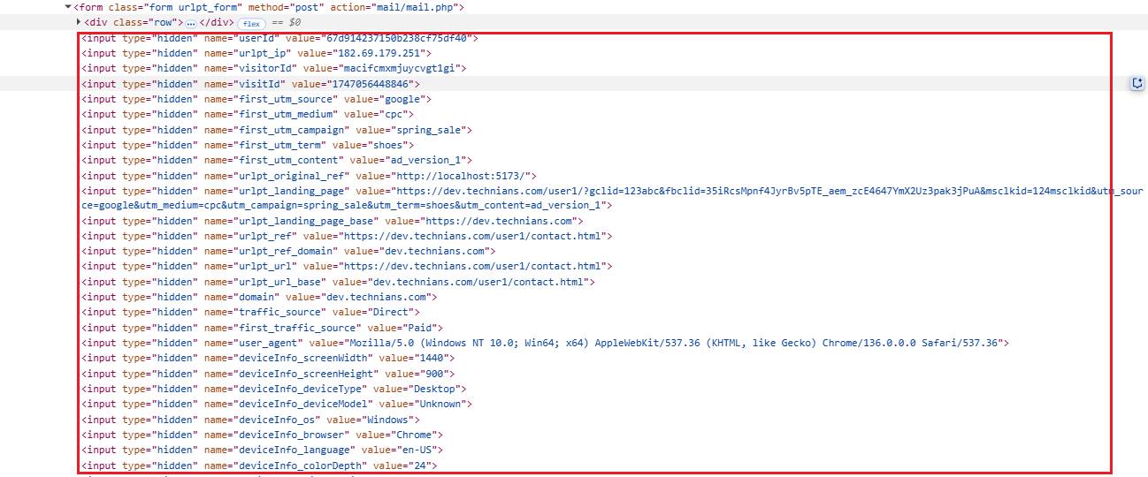Collapse the form urlpt_form element

69,7
